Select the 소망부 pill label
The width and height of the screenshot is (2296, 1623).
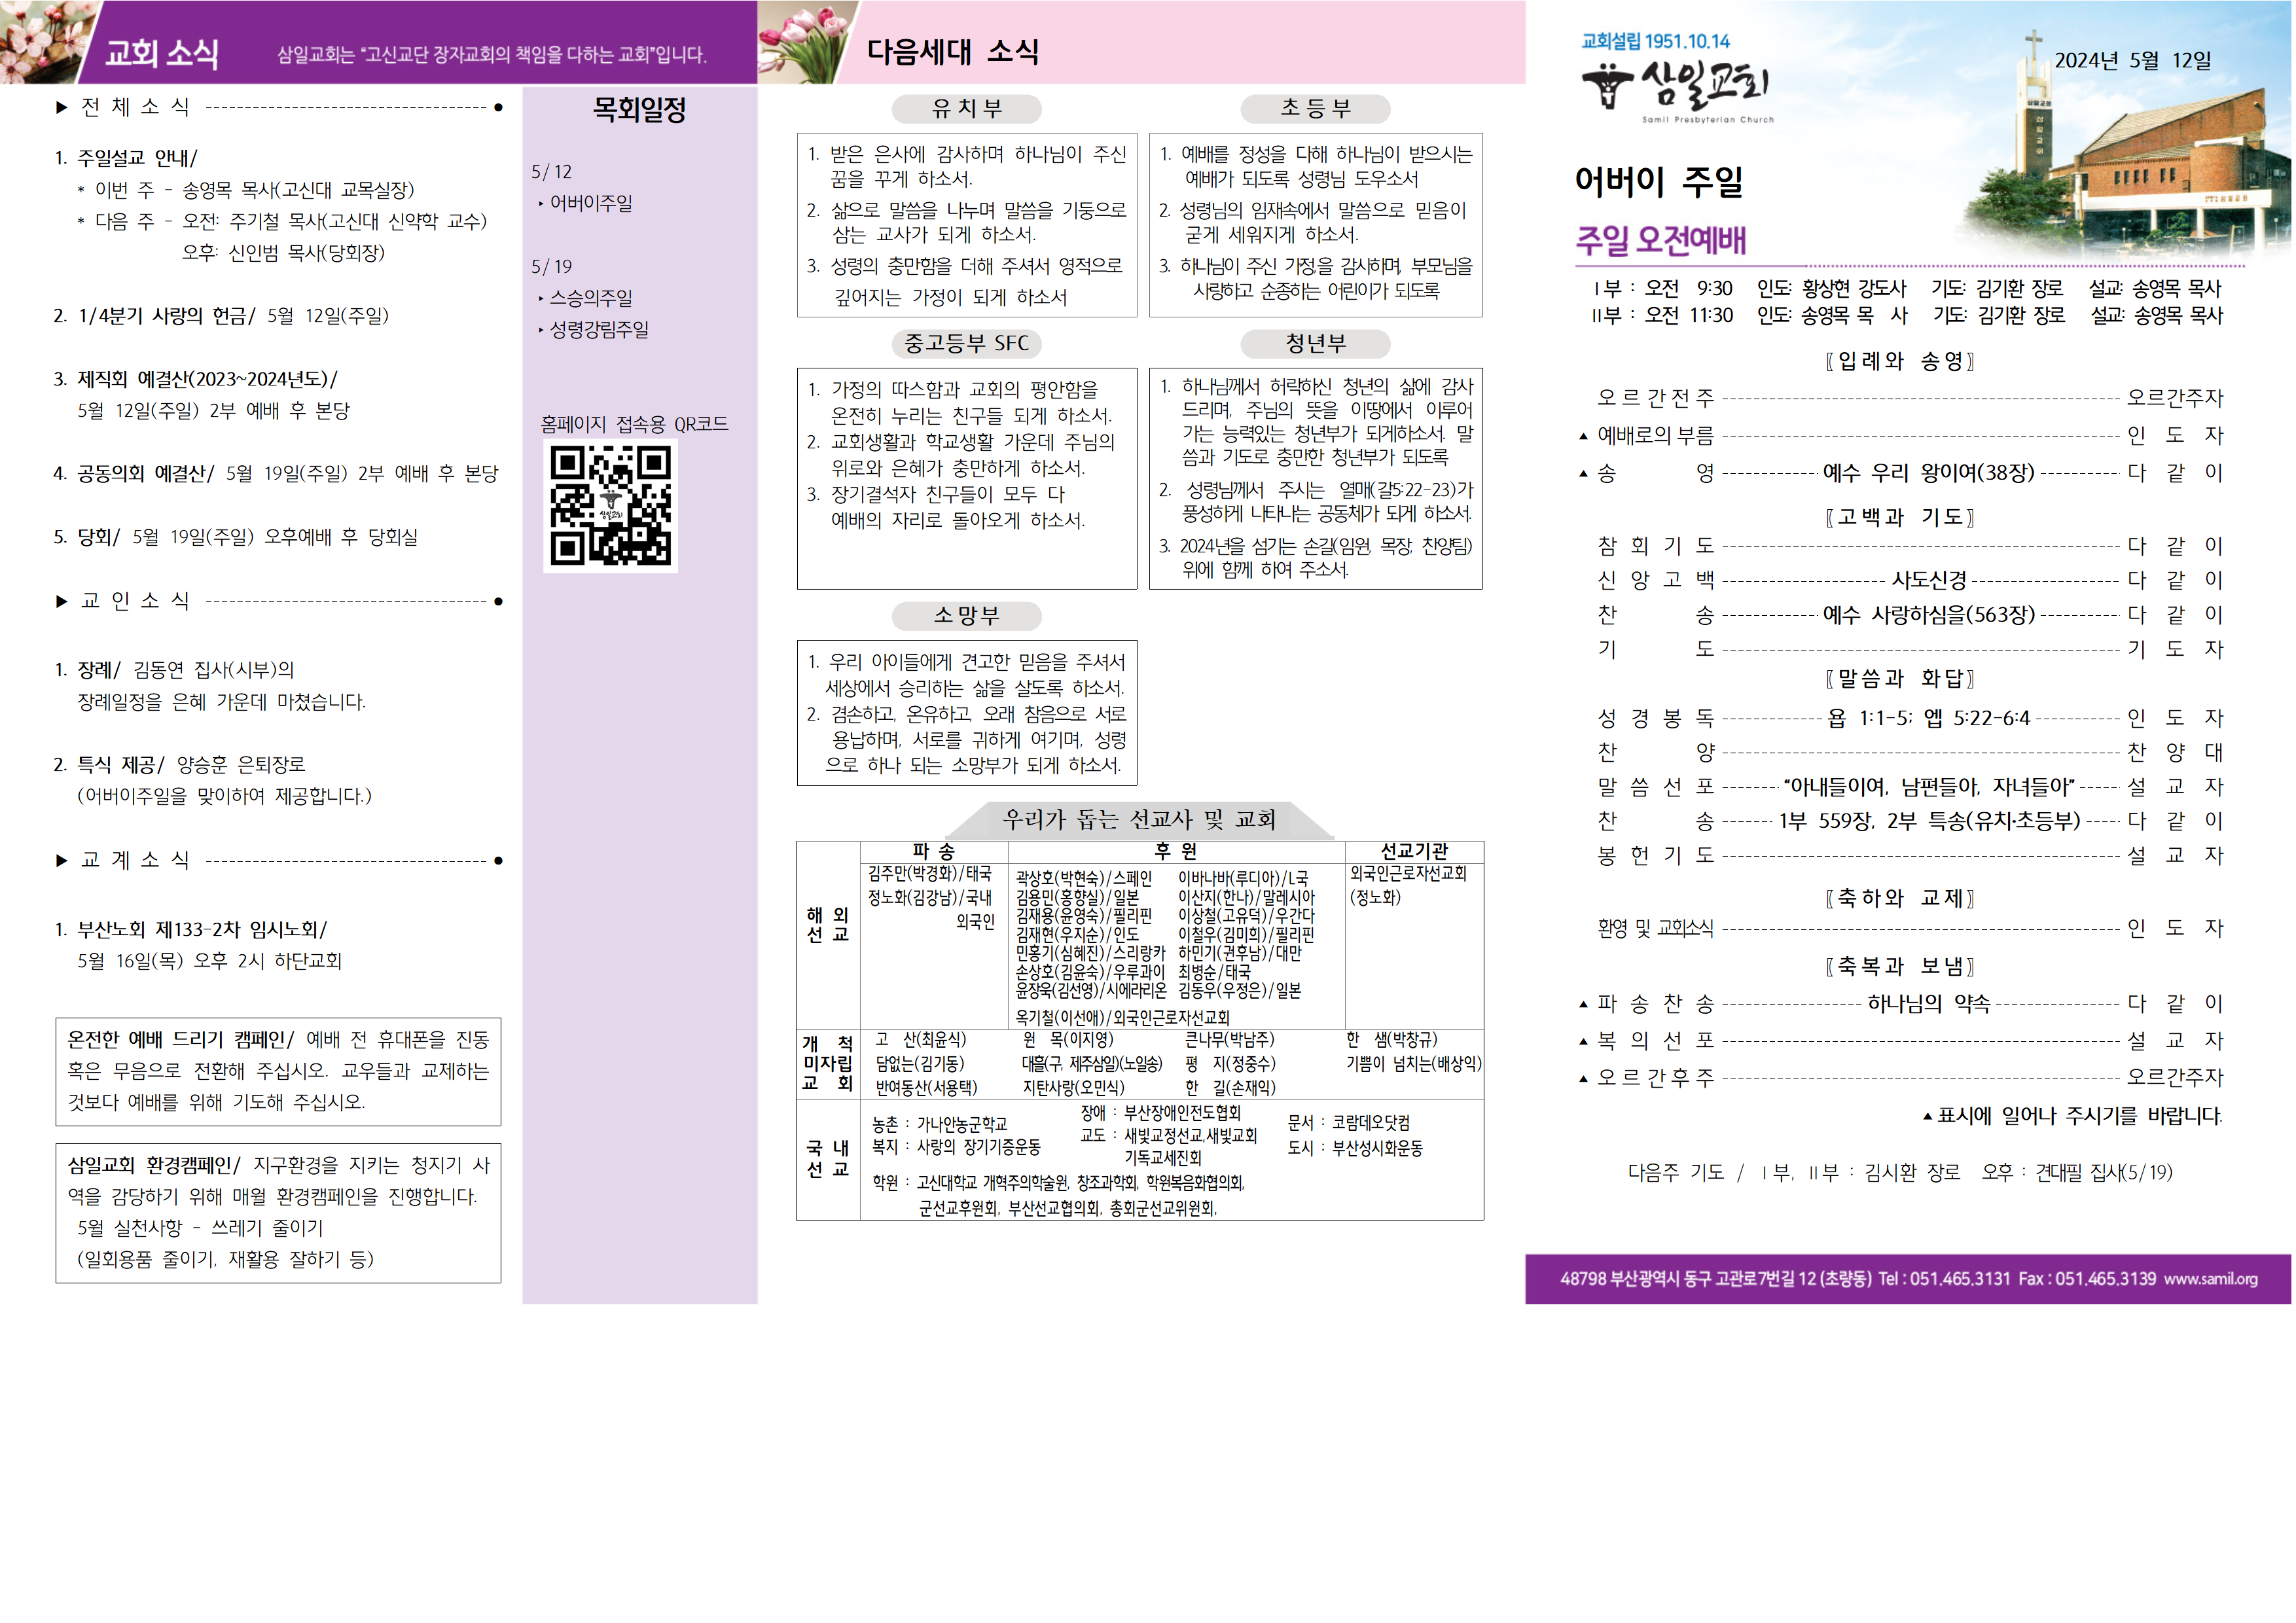click(x=966, y=616)
